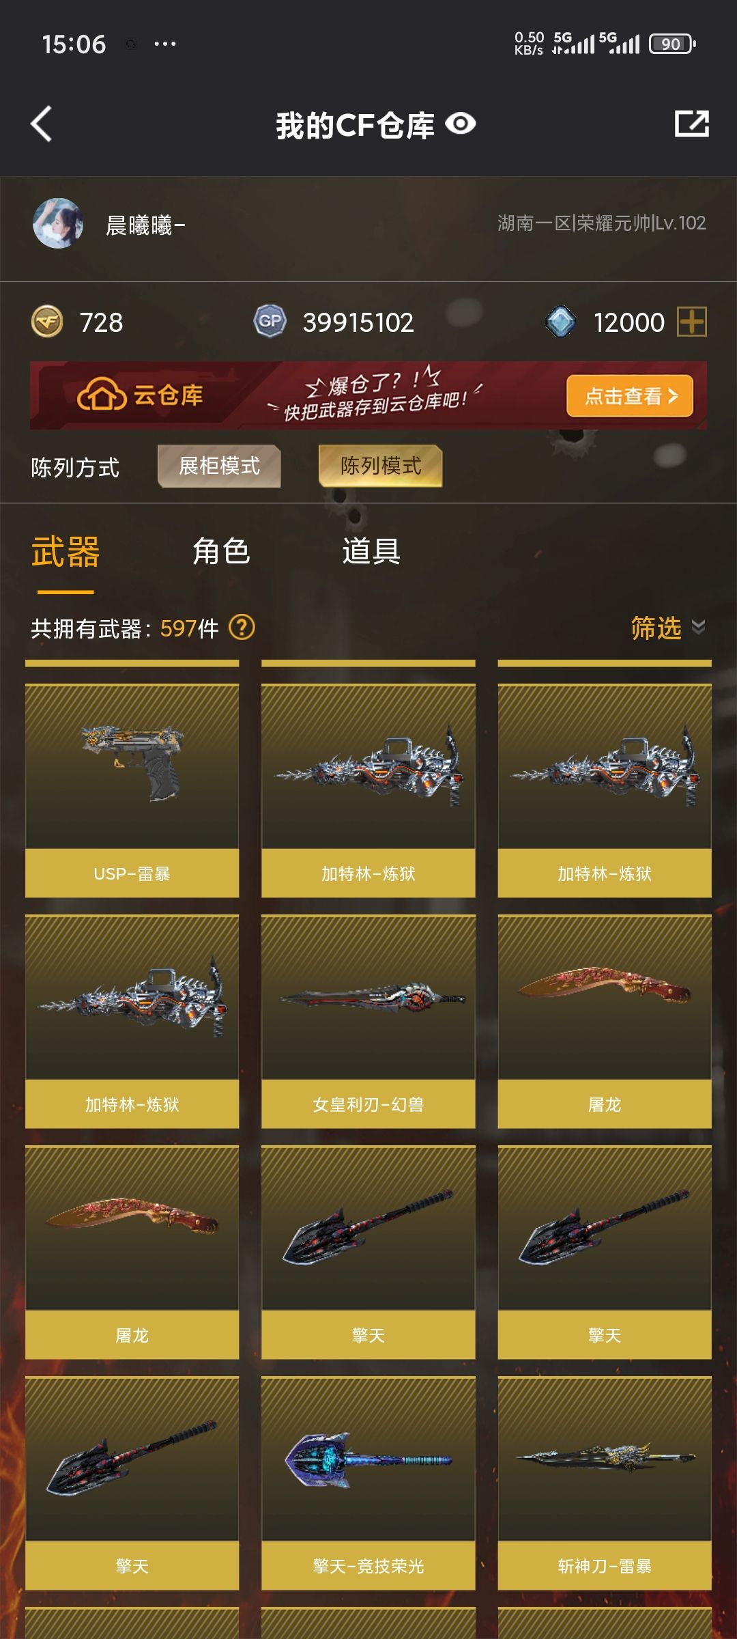Toggle warehouse visibility eye icon
Image resolution: width=737 pixels, height=1639 pixels.
click(461, 124)
